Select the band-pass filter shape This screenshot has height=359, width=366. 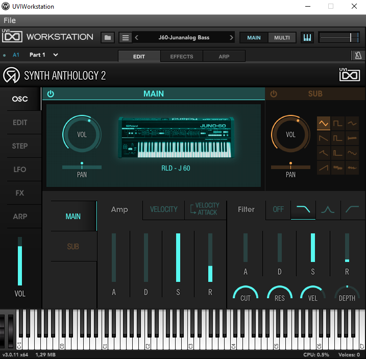pyautogui.click(x=328, y=209)
